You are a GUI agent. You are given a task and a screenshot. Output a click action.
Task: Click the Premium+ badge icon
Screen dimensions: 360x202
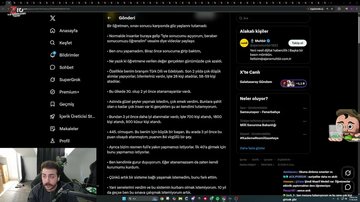53,92
